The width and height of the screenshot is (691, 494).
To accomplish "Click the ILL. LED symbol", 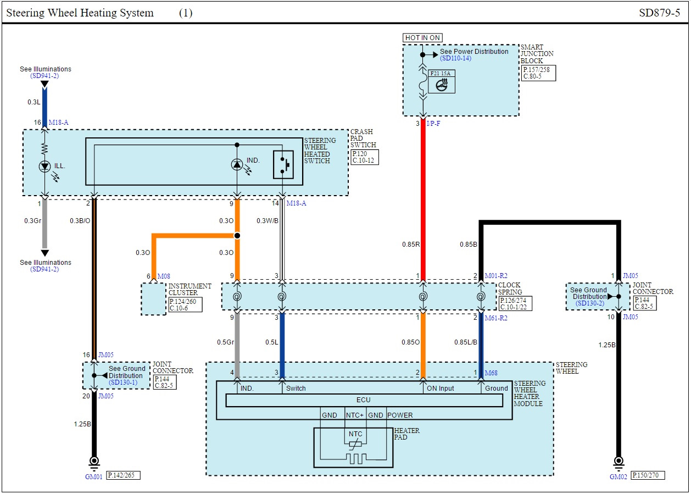I will point(46,166).
